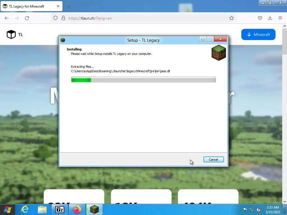Open a new tab with the plus button
Viewport: 287px width, 215px height.
[x=68, y=6]
